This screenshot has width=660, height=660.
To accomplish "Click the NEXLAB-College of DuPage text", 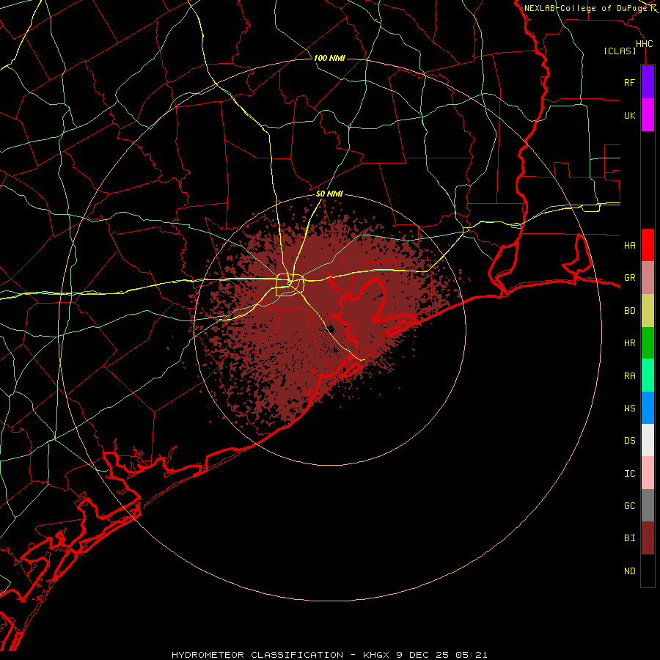I will [x=586, y=8].
